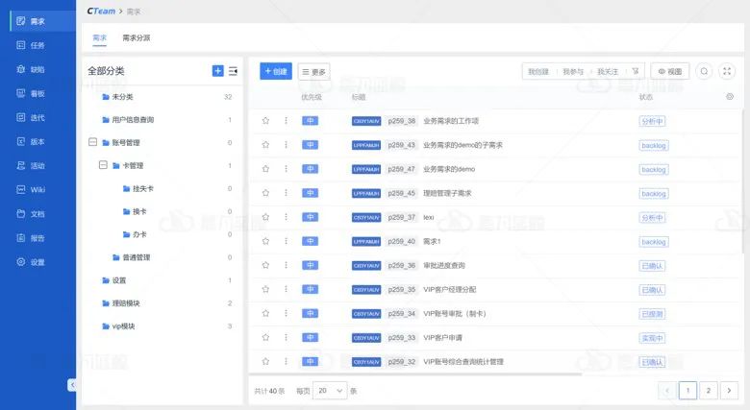Select page 1 in pagination
Screen dimensions: 750x410
tap(687, 391)
